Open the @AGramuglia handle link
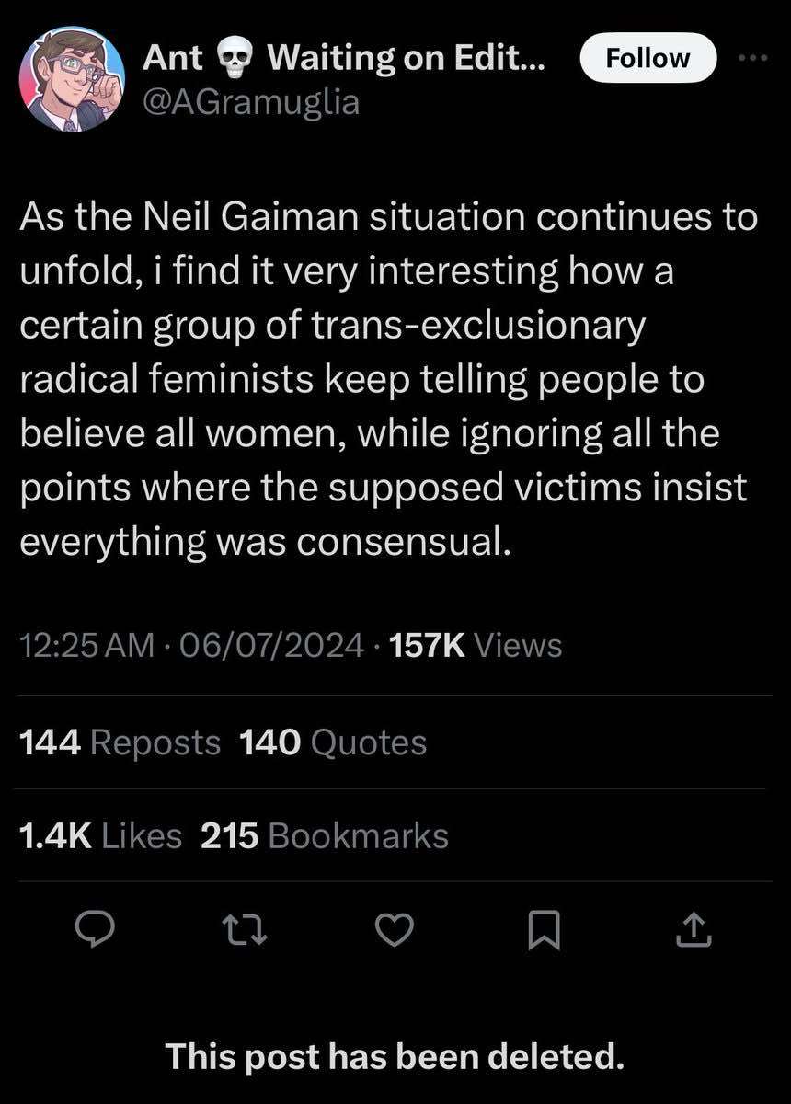 250,103
